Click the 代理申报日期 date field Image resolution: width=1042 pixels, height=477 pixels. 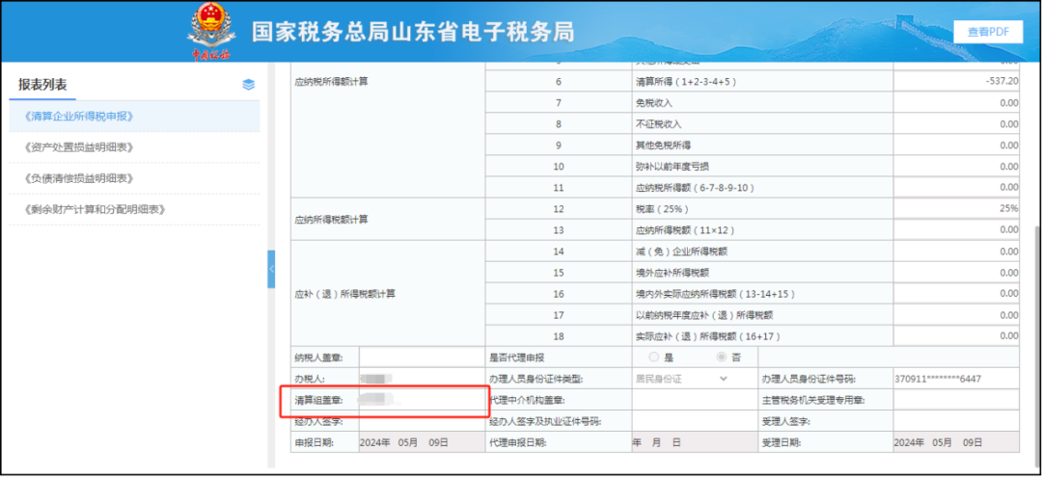(x=695, y=442)
